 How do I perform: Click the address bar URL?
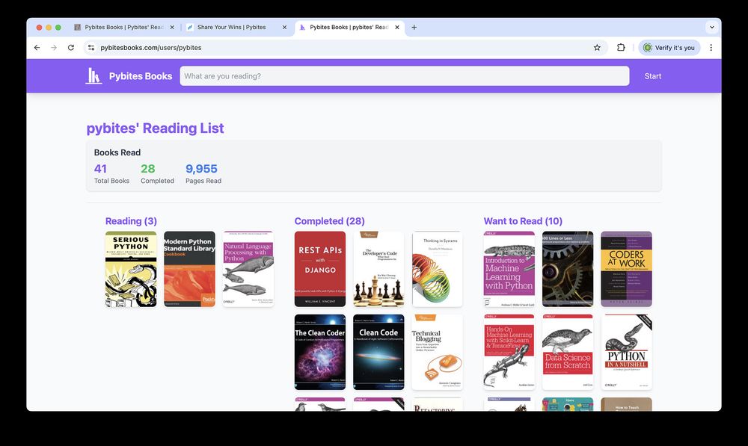(151, 48)
